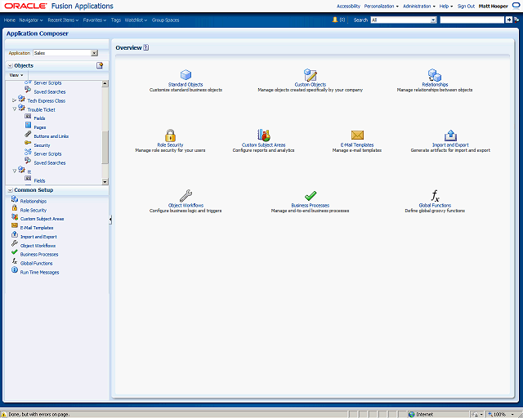The height and width of the screenshot is (418, 523).
Task: Open the Administration menu
Action: pyautogui.click(x=419, y=6)
